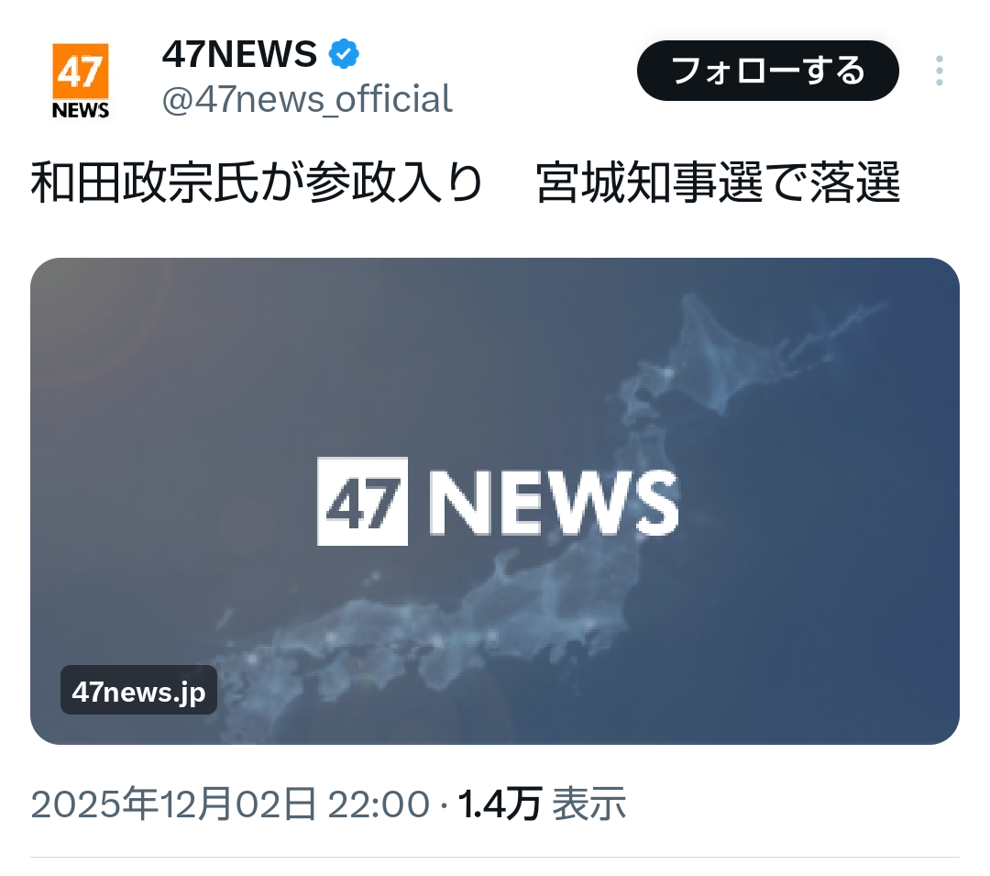Select headline text 和田政宗氏が参政入り

tap(257, 183)
